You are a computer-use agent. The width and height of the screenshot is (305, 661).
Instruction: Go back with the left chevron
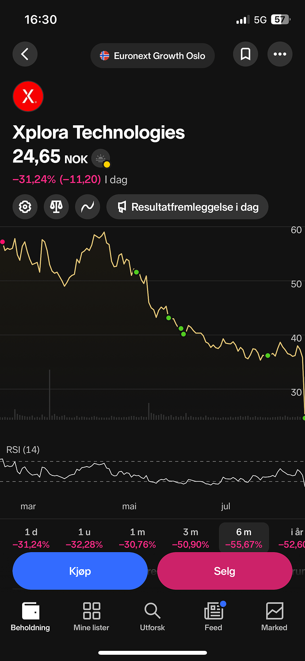pos(25,54)
